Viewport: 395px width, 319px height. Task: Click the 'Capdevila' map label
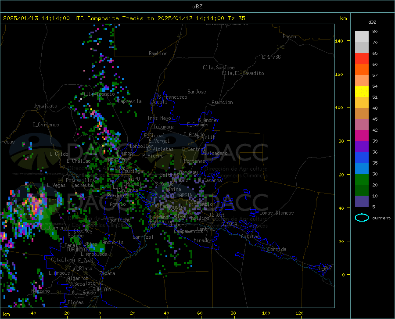click(129, 101)
